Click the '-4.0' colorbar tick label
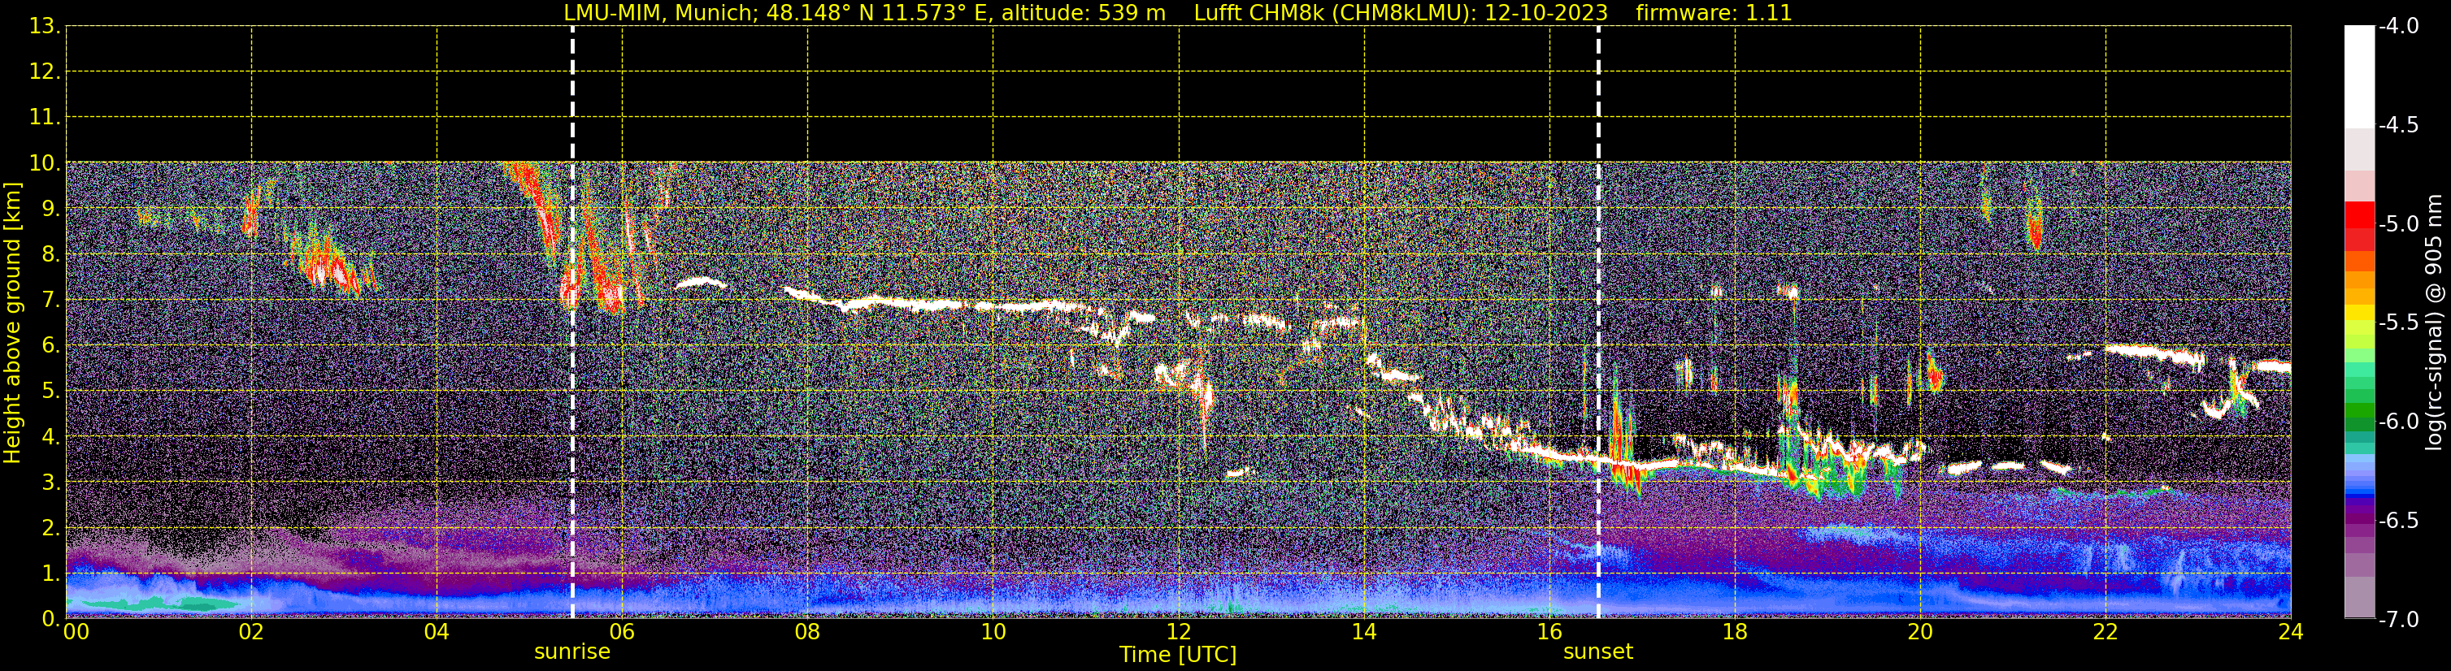 pos(2399,26)
